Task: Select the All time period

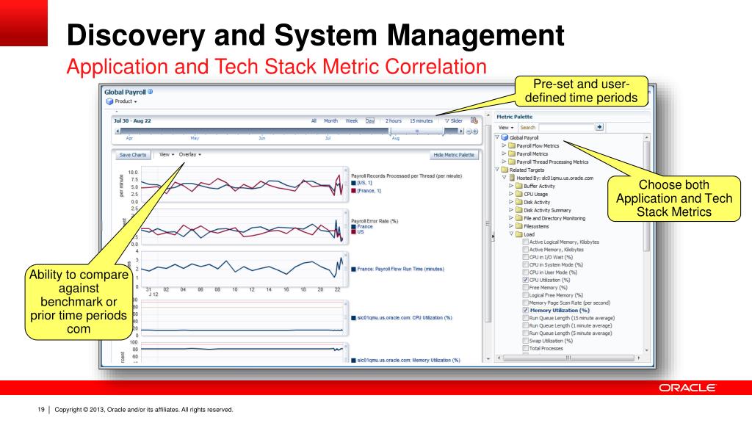Action: (x=314, y=121)
